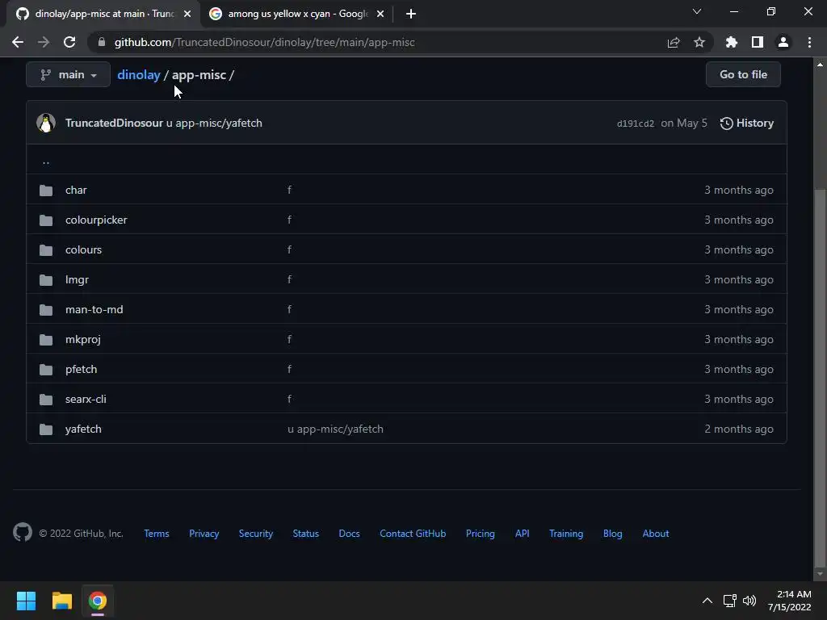Click the site lock icon in address bar
The width and height of the screenshot is (827, 620).
coord(102,42)
